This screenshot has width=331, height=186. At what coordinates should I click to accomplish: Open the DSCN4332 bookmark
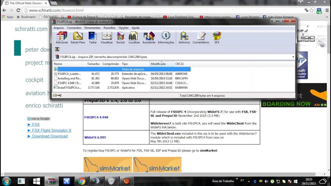click(x=48, y=17)
